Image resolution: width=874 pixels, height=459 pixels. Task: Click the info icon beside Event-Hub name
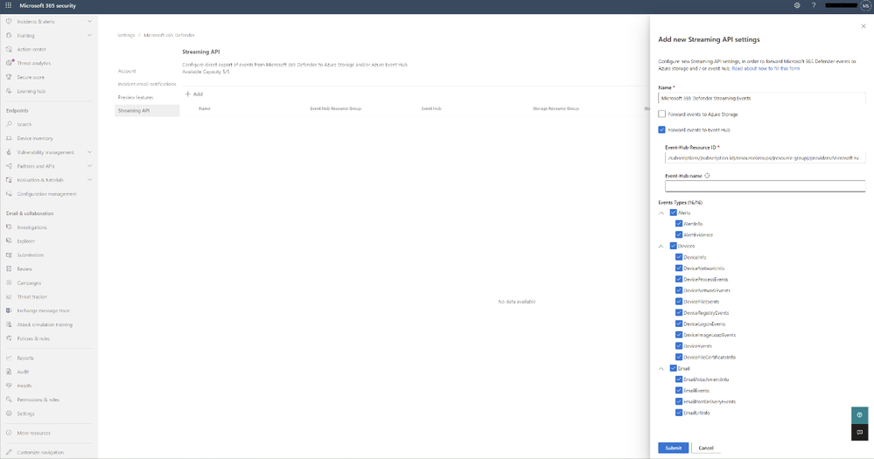point(708,176)
